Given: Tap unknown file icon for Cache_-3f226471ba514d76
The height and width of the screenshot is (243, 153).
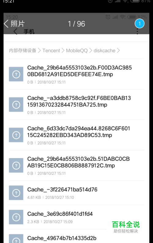Looking at the screenshot, I should [x=16, y=193].
